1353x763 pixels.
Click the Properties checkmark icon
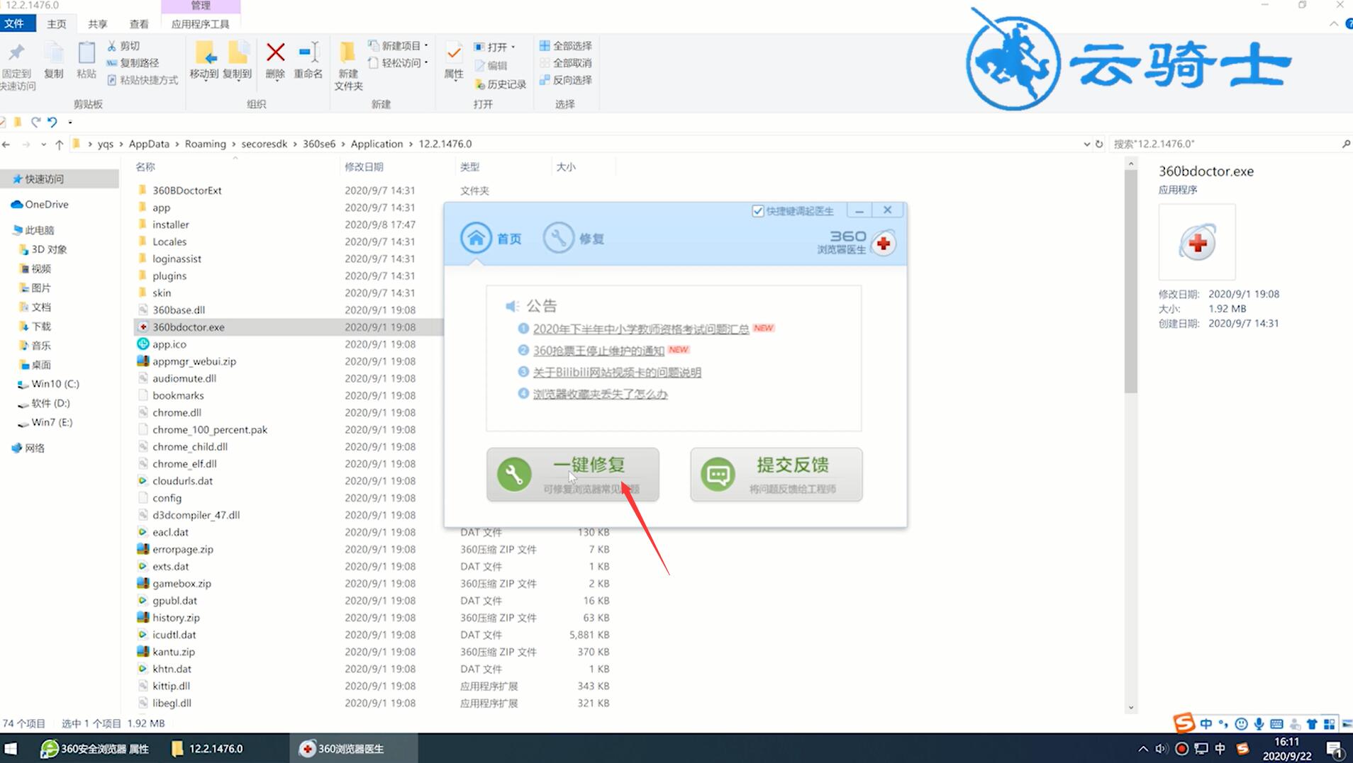[453, 53]
